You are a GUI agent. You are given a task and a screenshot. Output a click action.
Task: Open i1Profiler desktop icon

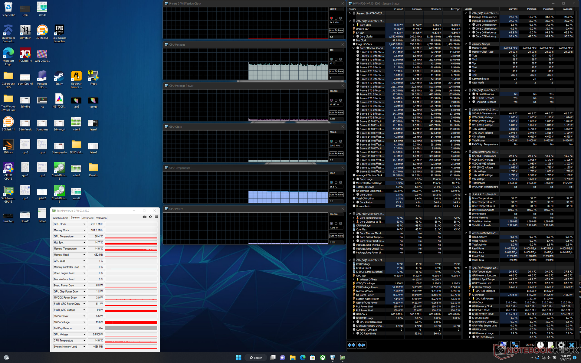coord(25,32)
